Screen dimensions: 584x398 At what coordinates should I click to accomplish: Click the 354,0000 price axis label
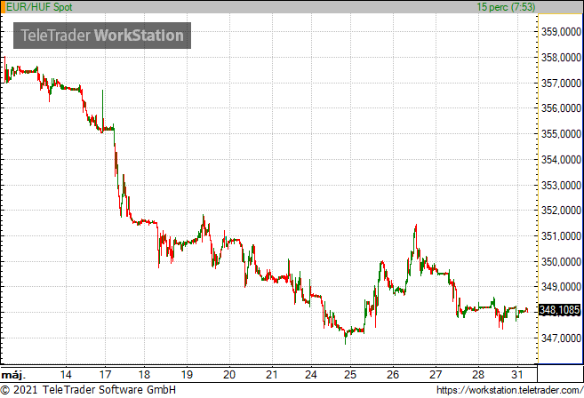[561, 160]
